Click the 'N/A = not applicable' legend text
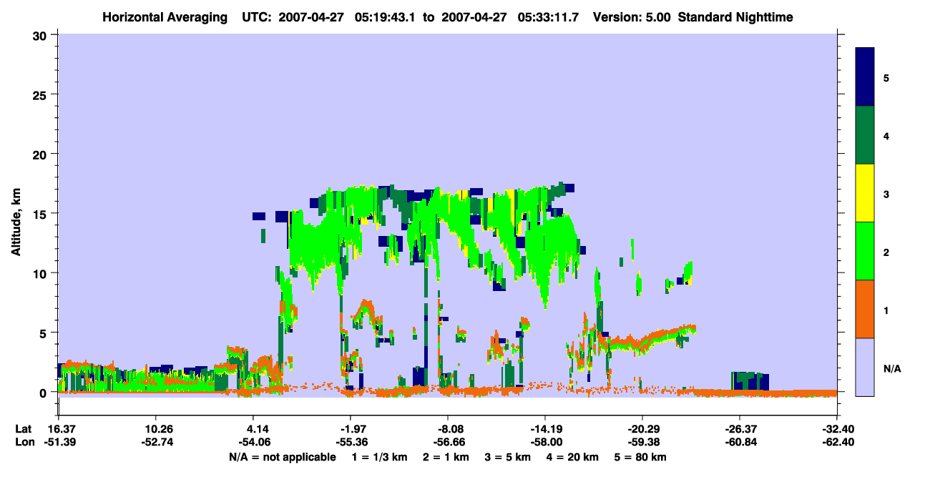Viewport: 930px width, 477px height. (x=282, y=457)
